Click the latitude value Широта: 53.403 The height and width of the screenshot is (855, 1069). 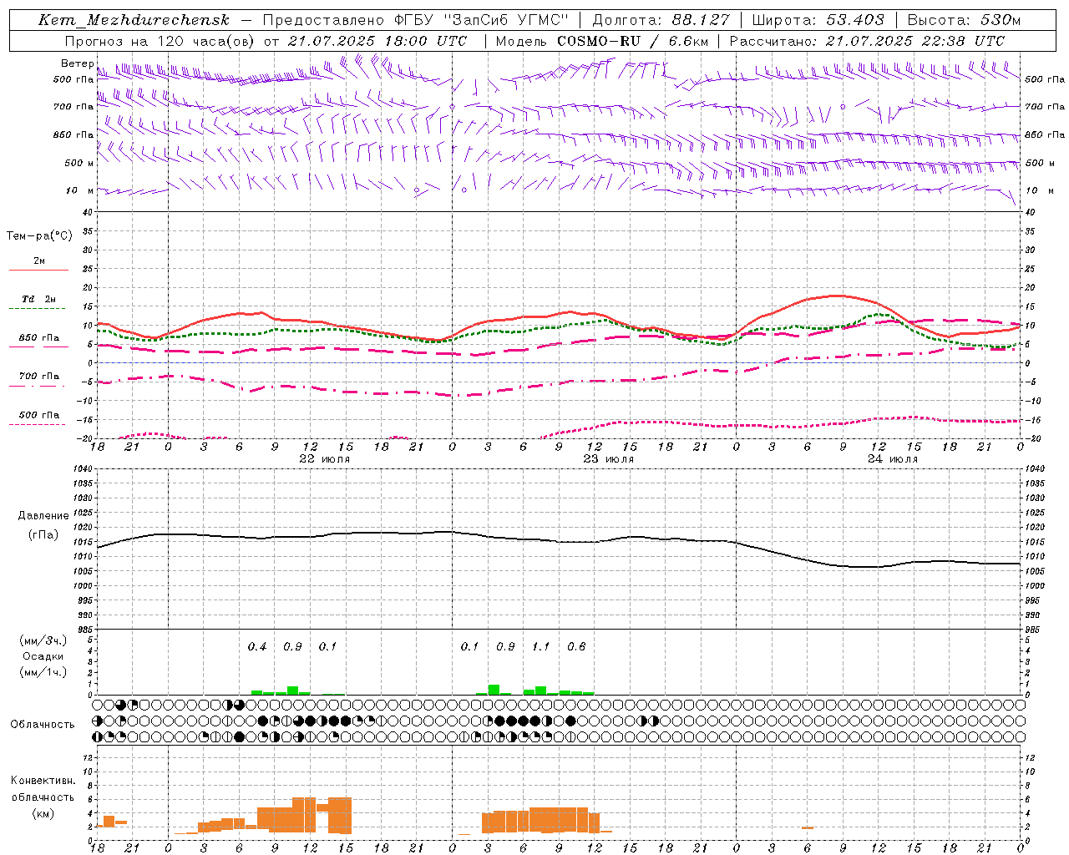pos(818,20)
